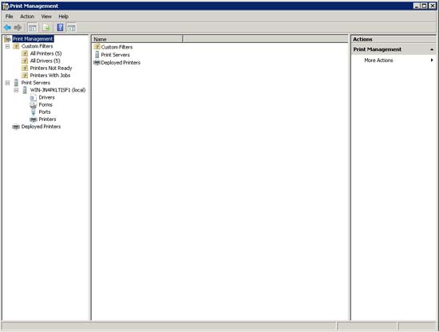Click the title bar Print Management app icon
This screenshot has height=332, width=439.
click(x=6, y=6)
